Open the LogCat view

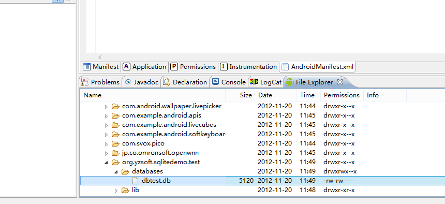tap(265, 82)
